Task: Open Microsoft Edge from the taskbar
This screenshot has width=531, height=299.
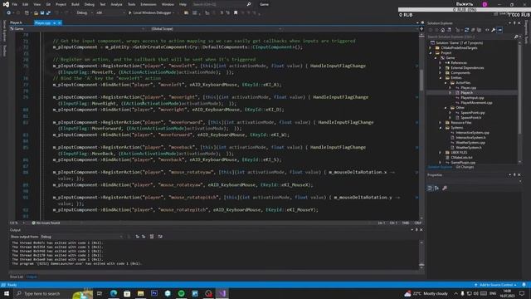Action: pos(114,293)
